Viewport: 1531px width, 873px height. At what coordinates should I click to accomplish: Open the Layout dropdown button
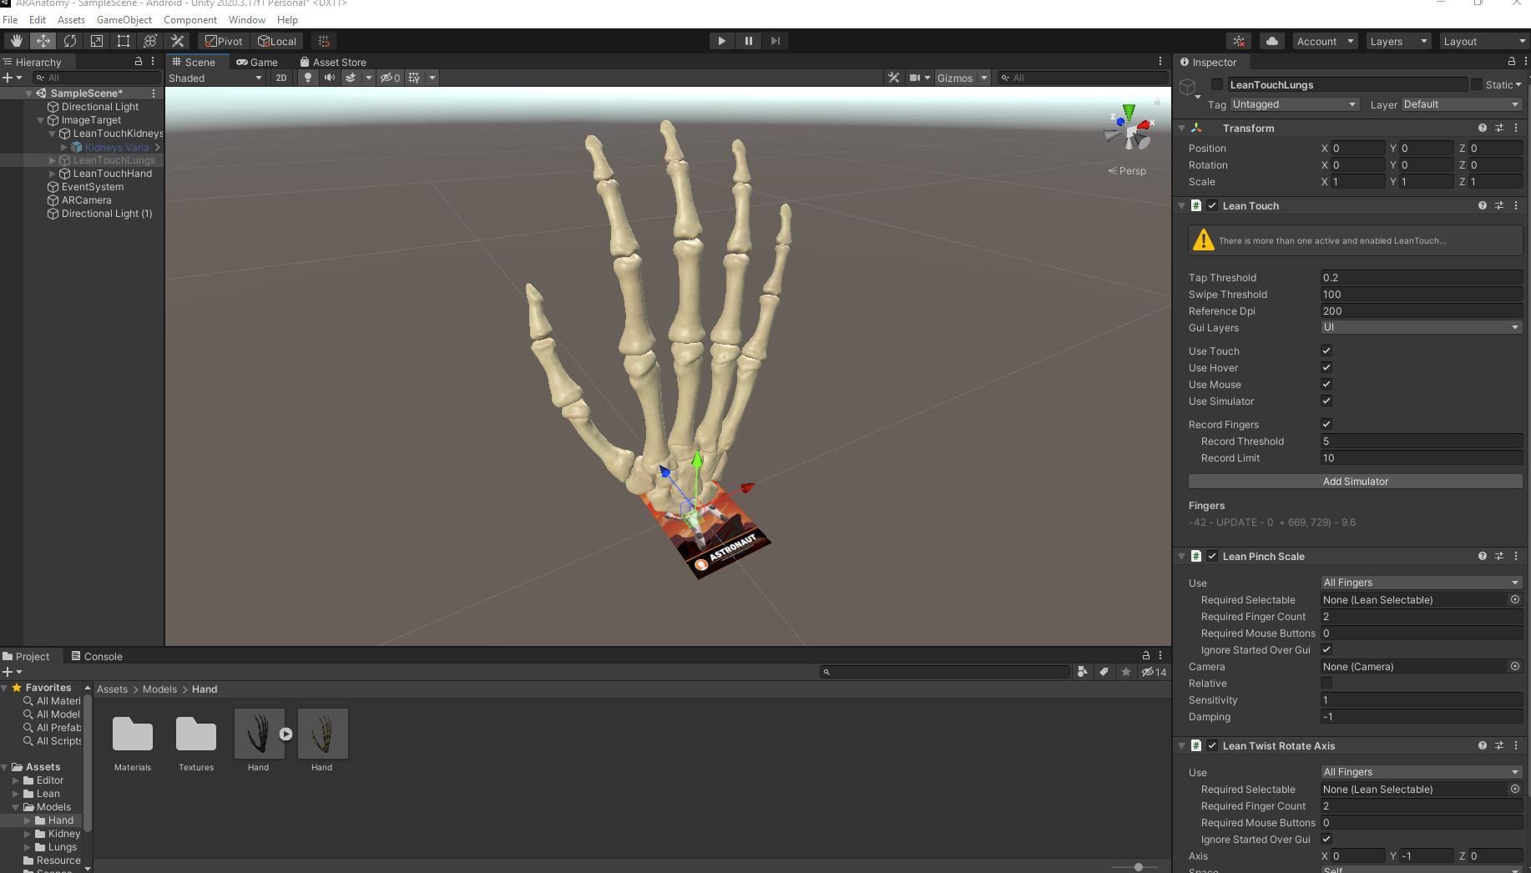(1483, 42)
